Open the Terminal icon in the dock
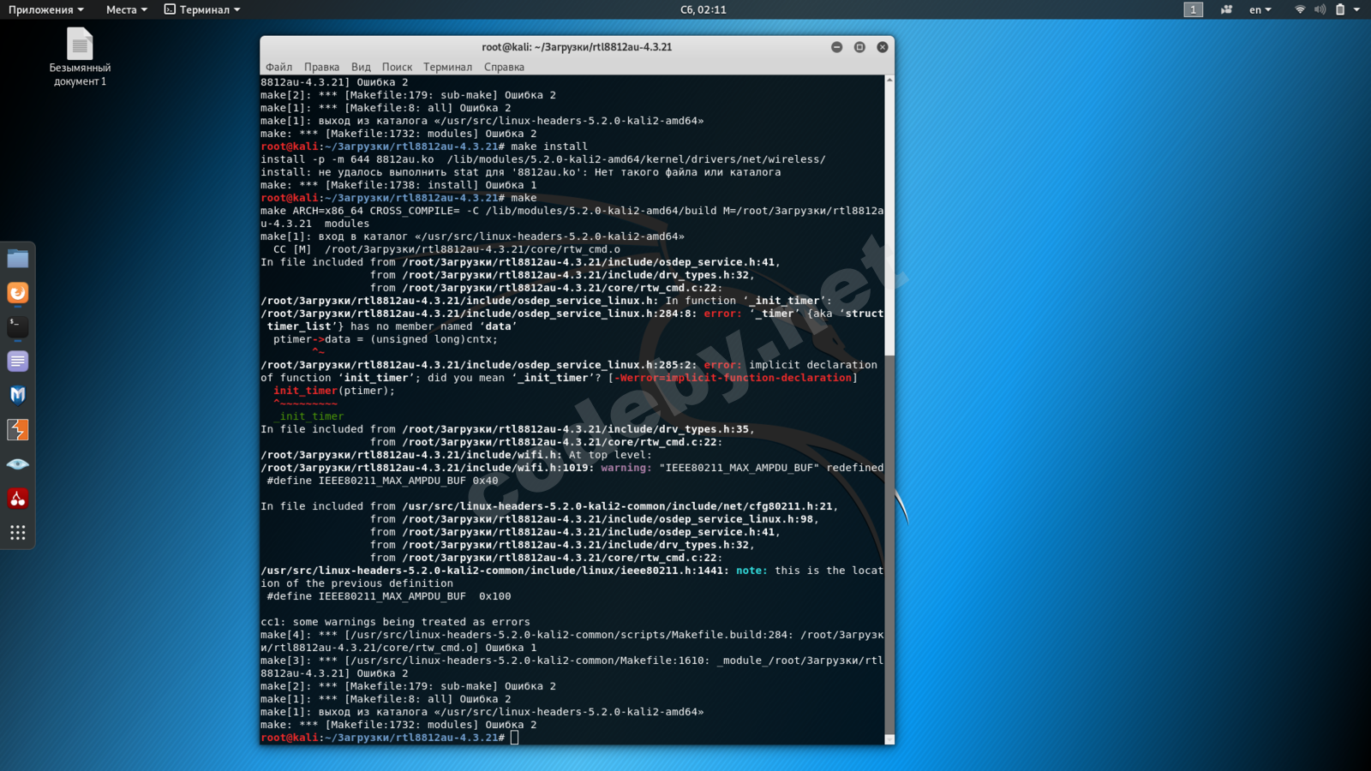This screenshot has width=1371, height=771. point(17,327)
